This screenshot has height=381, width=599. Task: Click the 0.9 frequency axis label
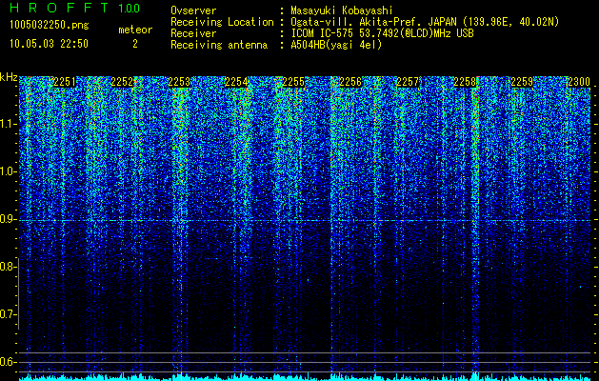click(8, 219)
